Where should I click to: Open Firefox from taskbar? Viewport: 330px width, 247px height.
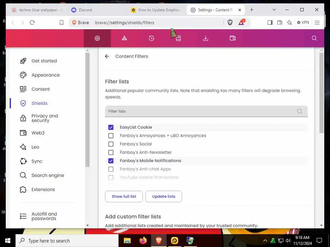pyautogui.click(x=143, y=241)
